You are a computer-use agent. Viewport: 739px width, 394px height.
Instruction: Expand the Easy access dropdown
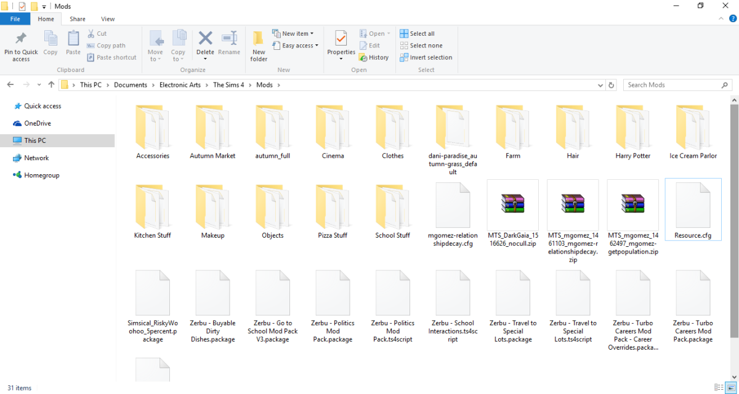tap(300, 46)
